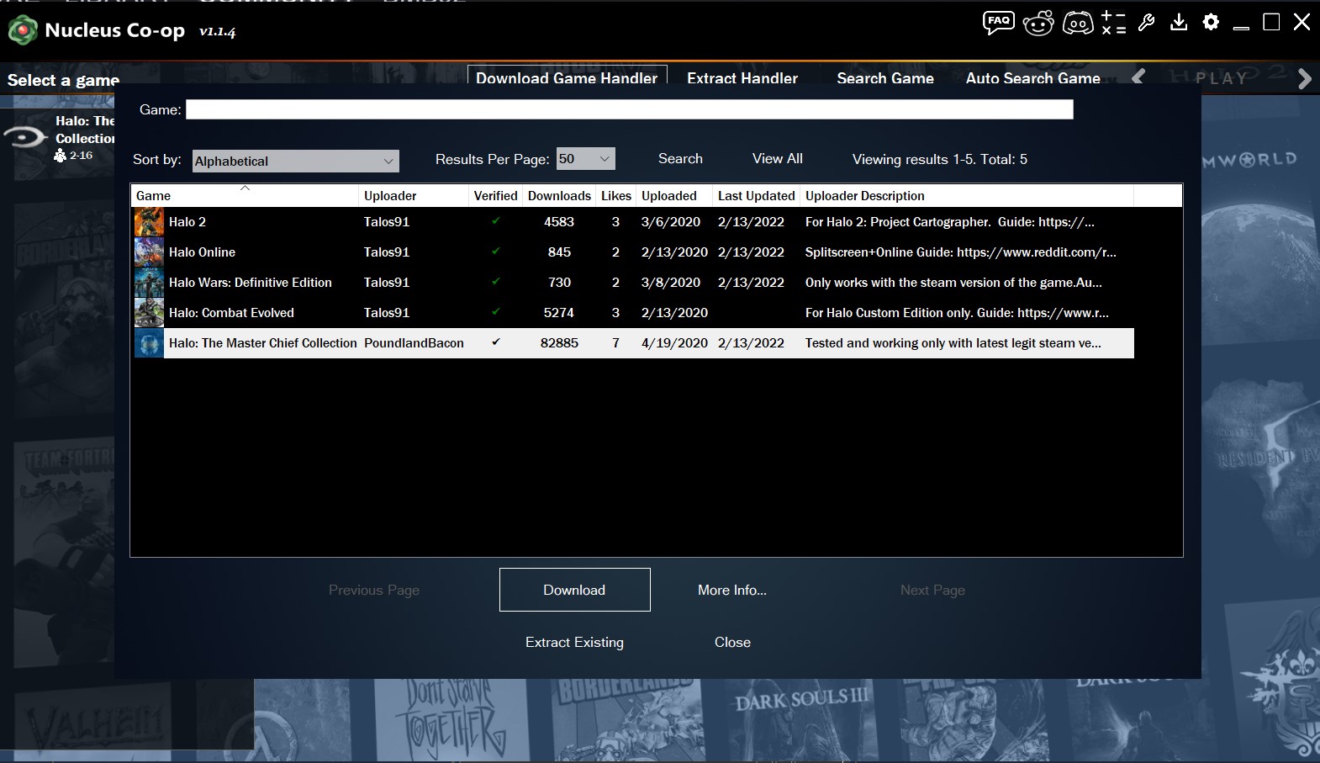Click the "4583" downloads value

559,222
